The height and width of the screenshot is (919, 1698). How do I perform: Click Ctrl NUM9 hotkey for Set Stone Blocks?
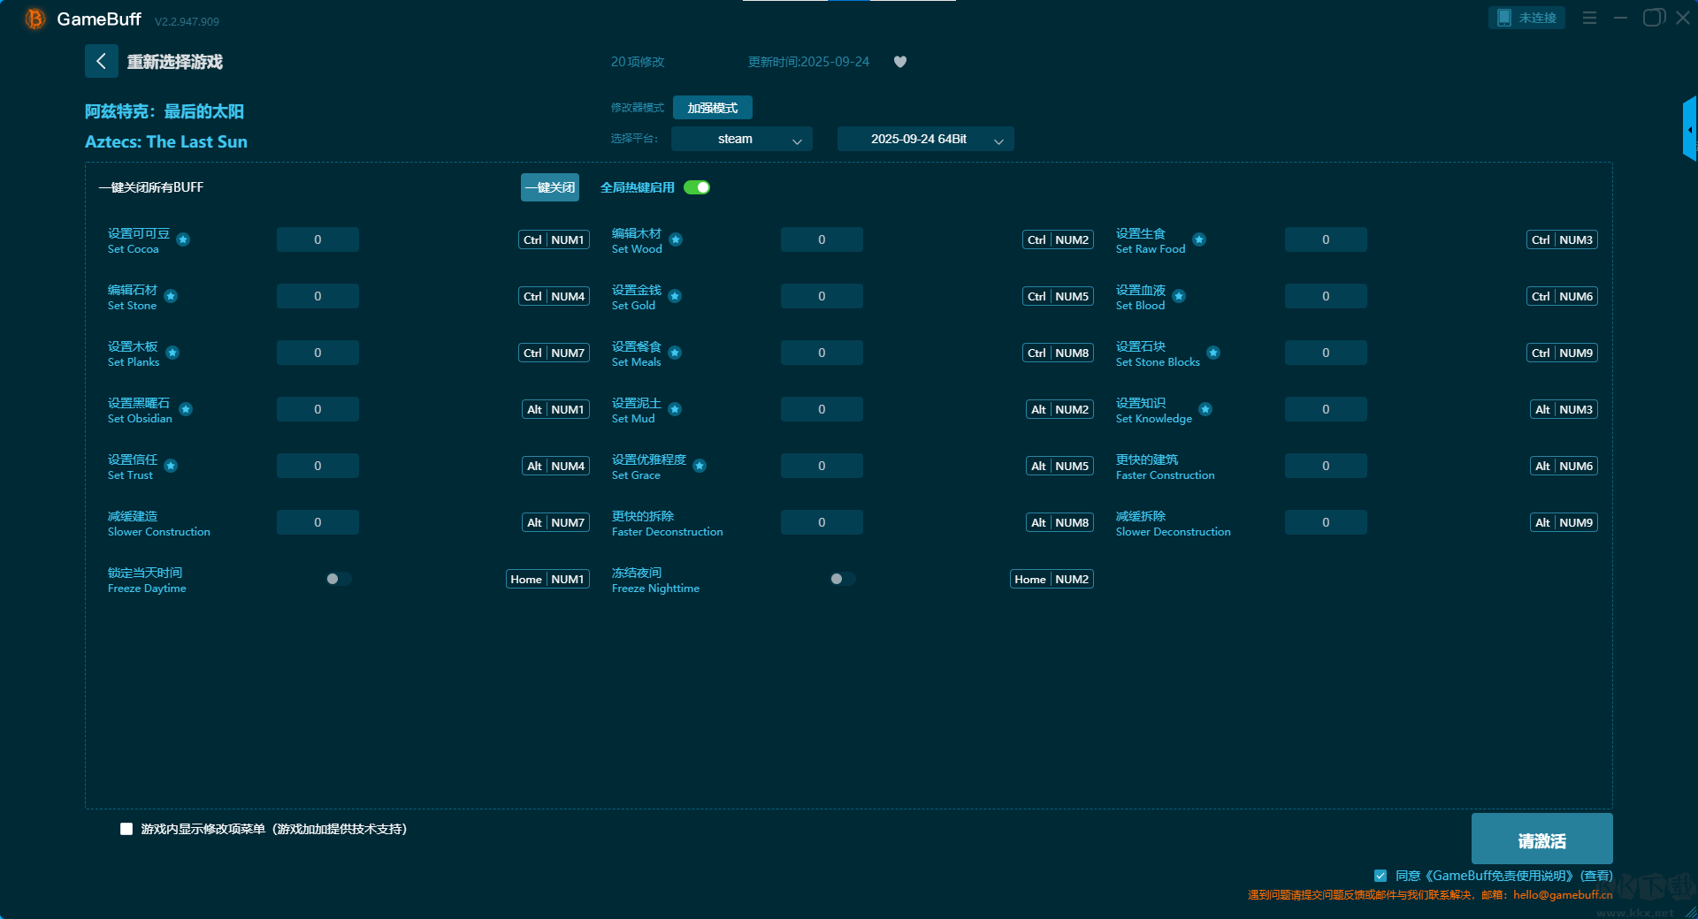point(1562,353)
